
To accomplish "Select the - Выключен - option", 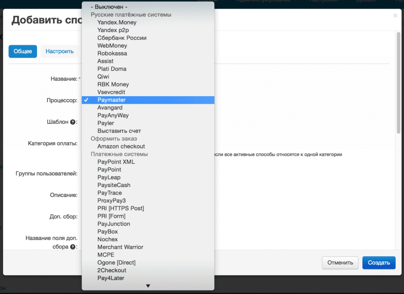I will pos(109,7).
